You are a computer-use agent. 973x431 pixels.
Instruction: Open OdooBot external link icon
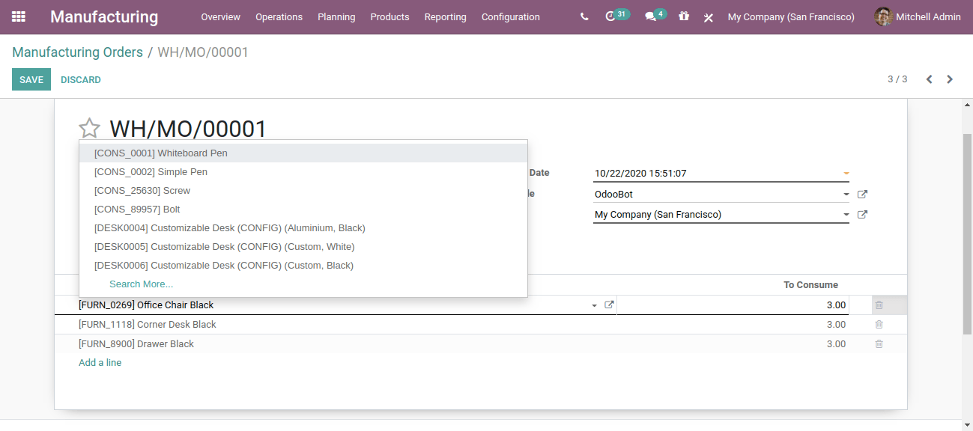tap(862, 194)
